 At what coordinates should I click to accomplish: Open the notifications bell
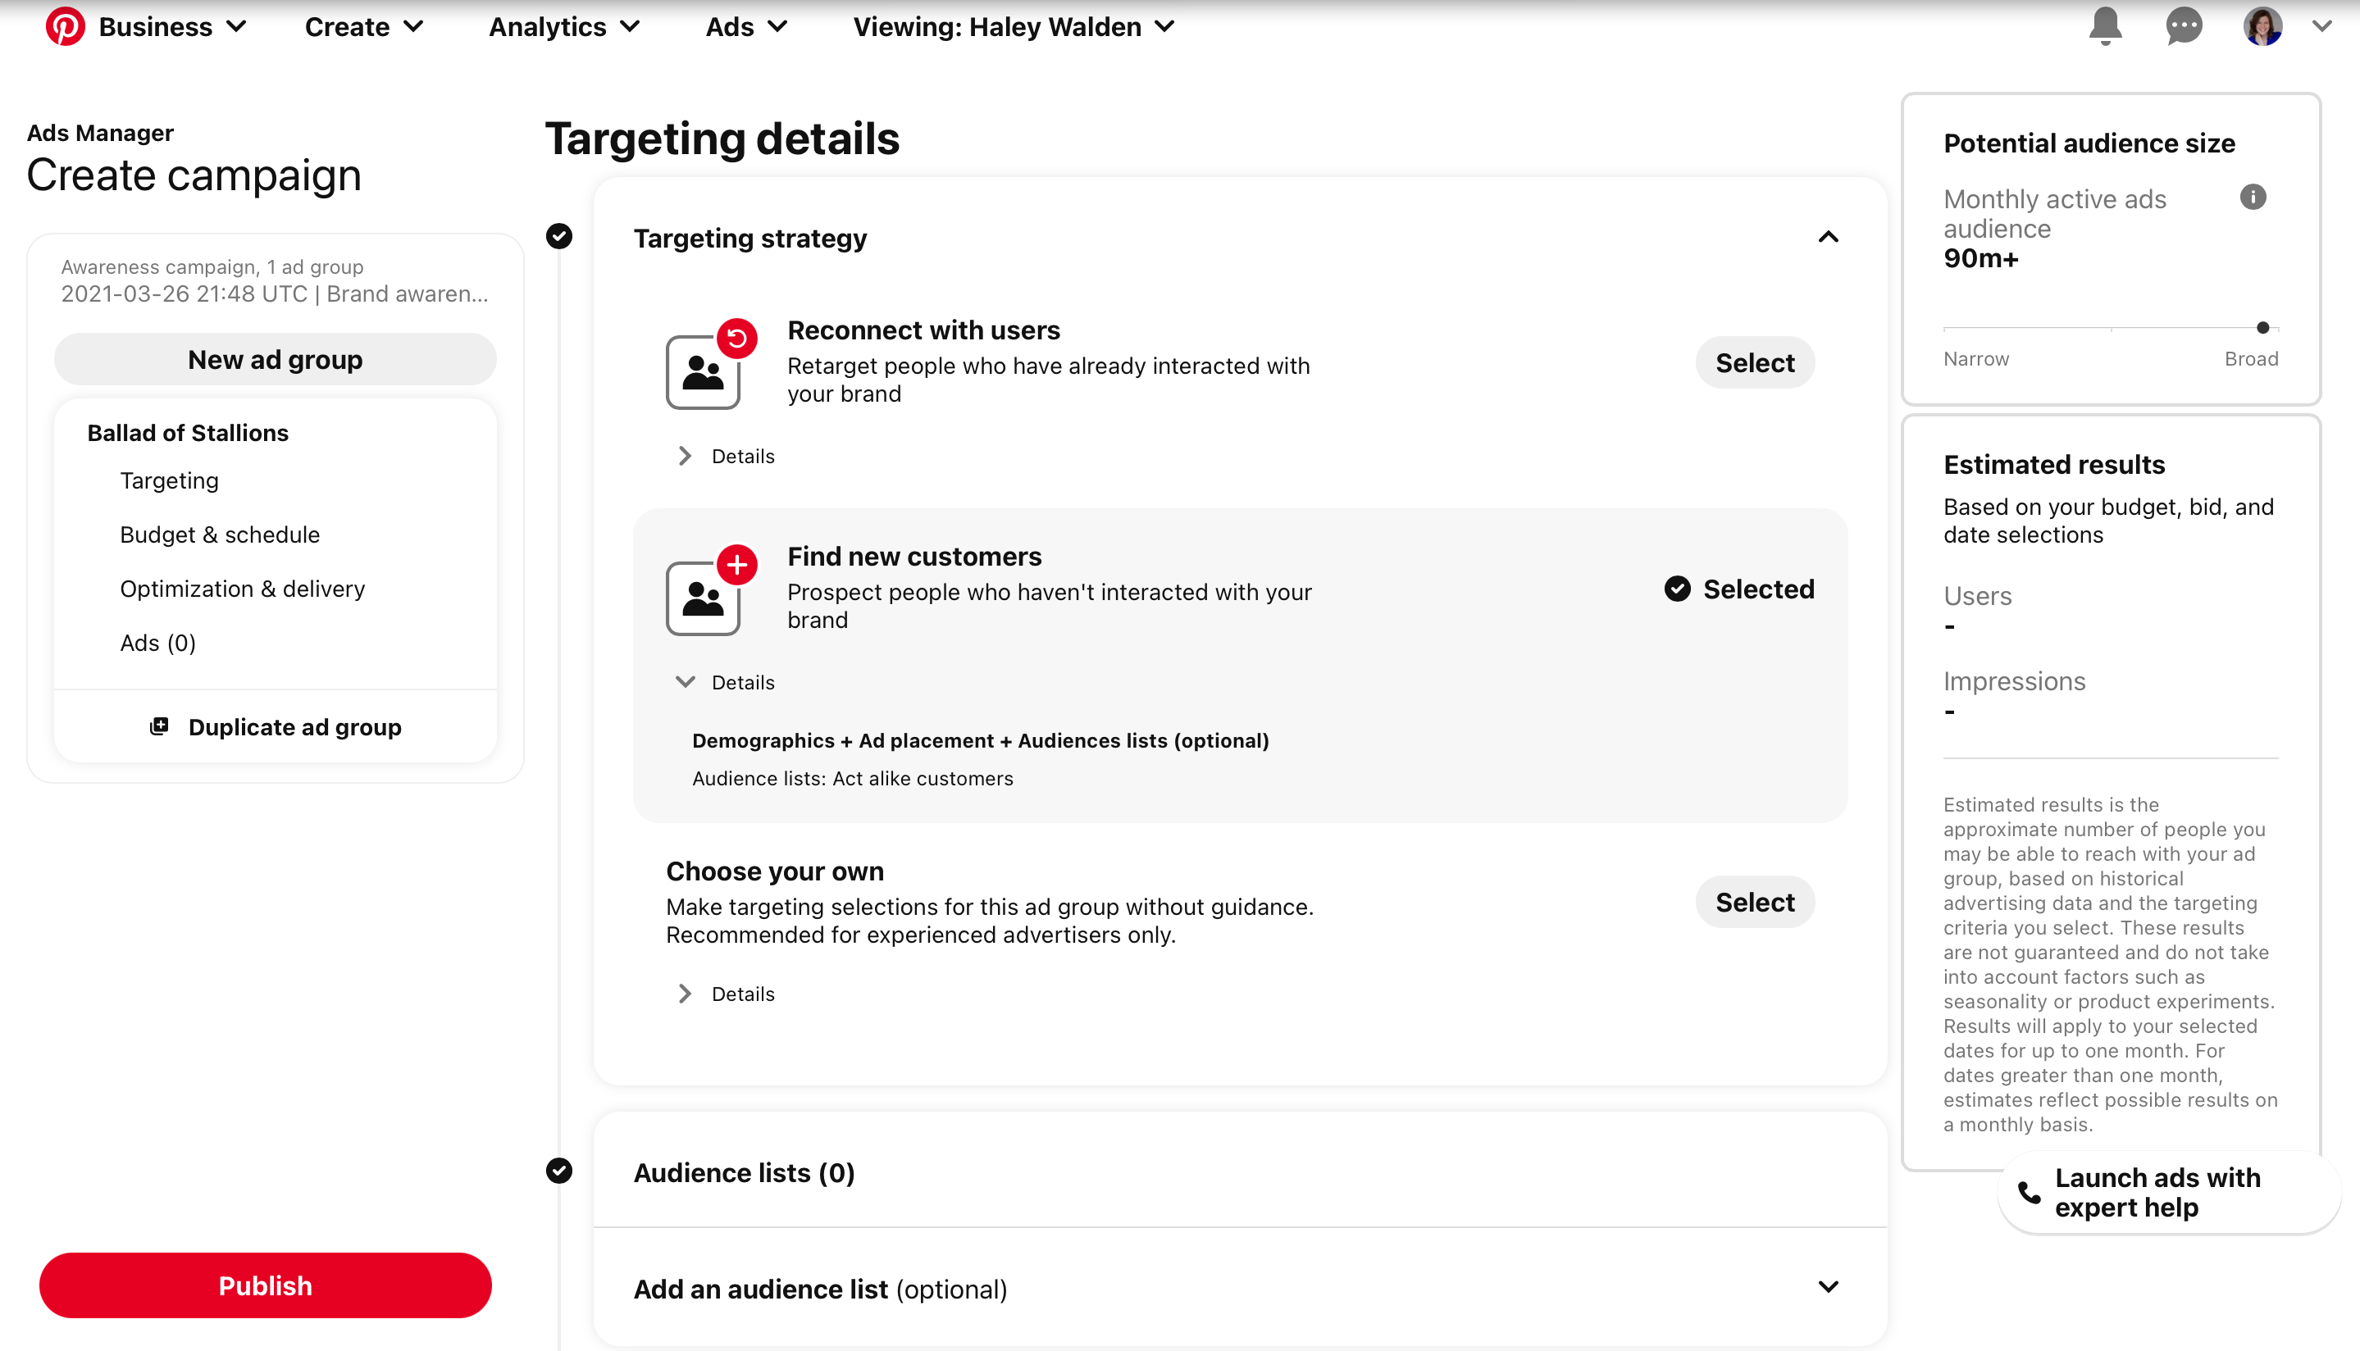tap(2105, 26)
